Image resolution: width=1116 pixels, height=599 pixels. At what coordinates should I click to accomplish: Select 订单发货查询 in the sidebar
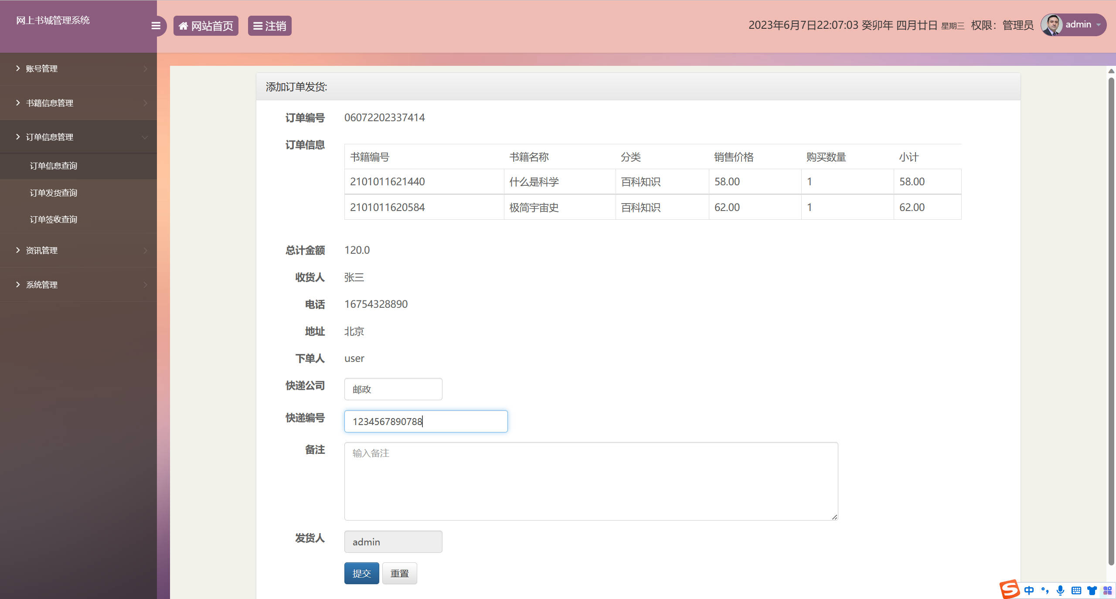tap(53, 193)
